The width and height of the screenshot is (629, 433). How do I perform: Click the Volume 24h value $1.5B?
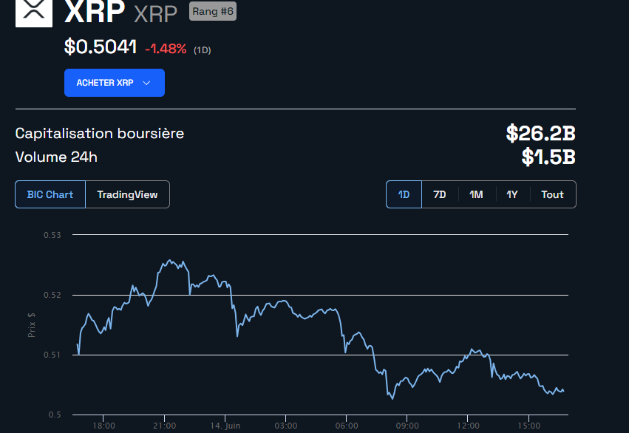pyautogui.click(x=548, y=157)
